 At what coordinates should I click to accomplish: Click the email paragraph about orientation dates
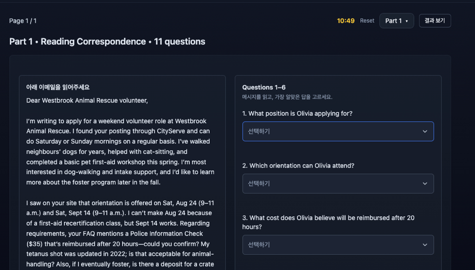click(x=119, y=228)
